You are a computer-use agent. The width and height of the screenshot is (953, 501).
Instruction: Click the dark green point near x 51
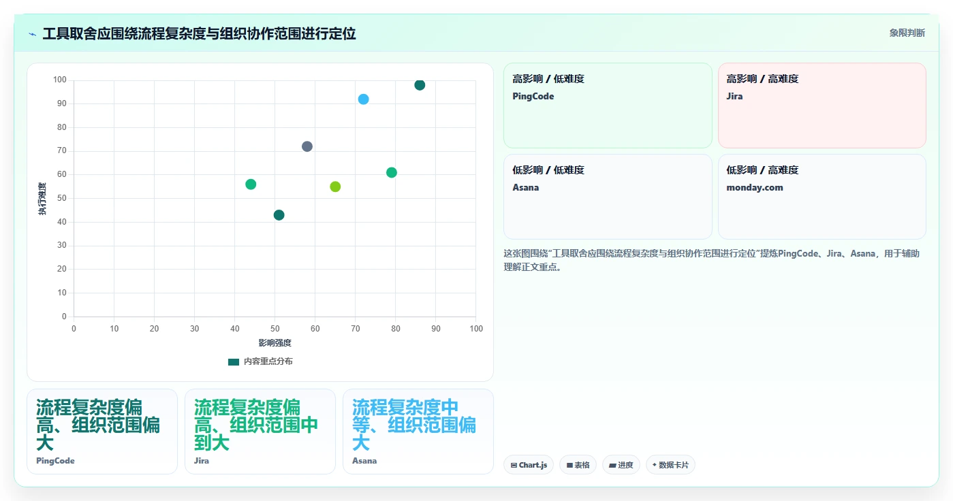(x=279, y=215)
